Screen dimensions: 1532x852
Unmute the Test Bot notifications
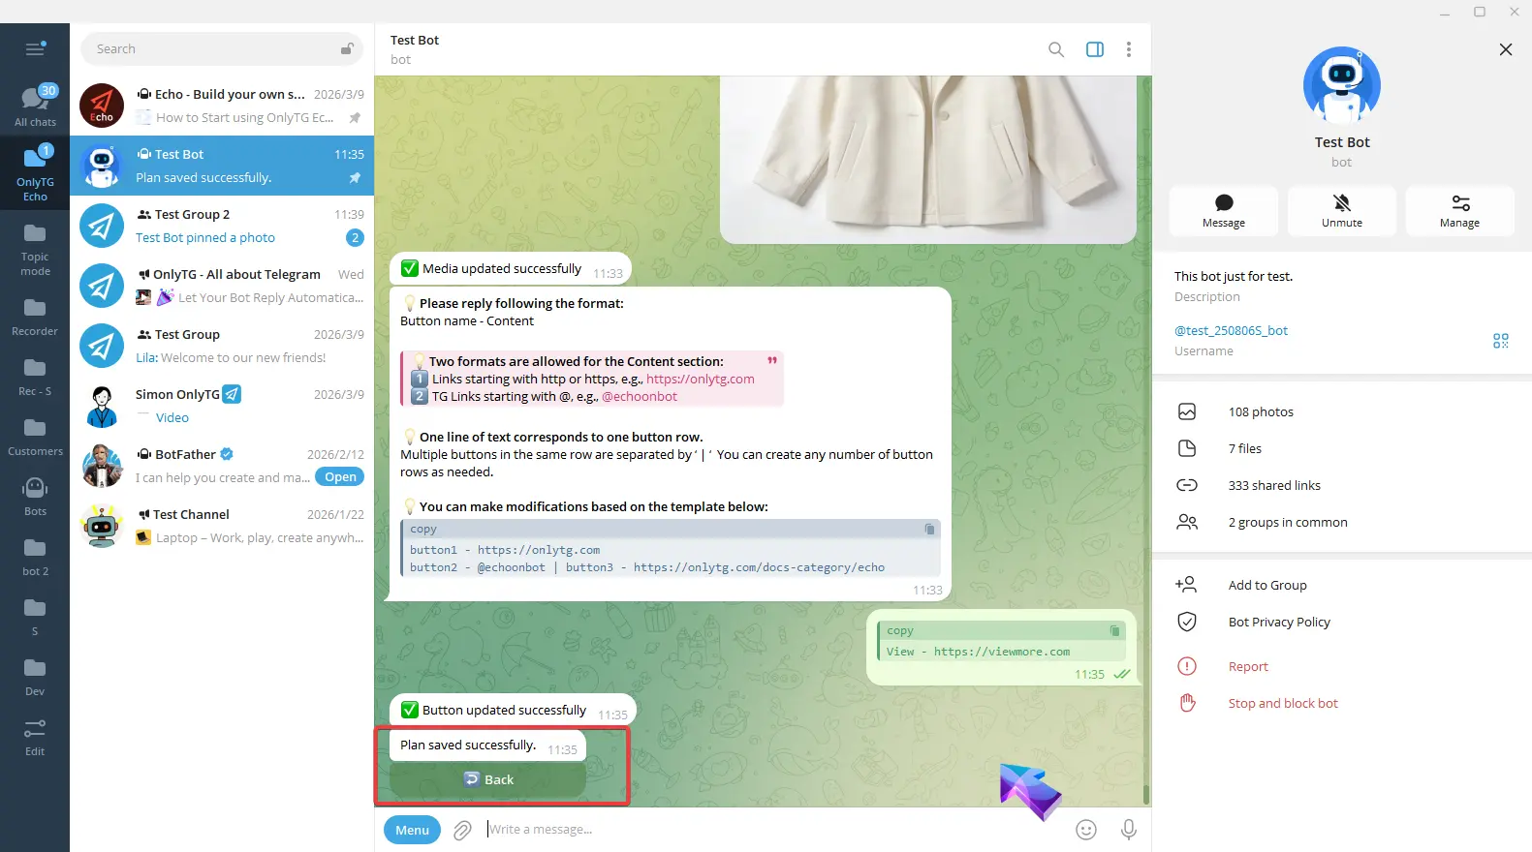1341,210
